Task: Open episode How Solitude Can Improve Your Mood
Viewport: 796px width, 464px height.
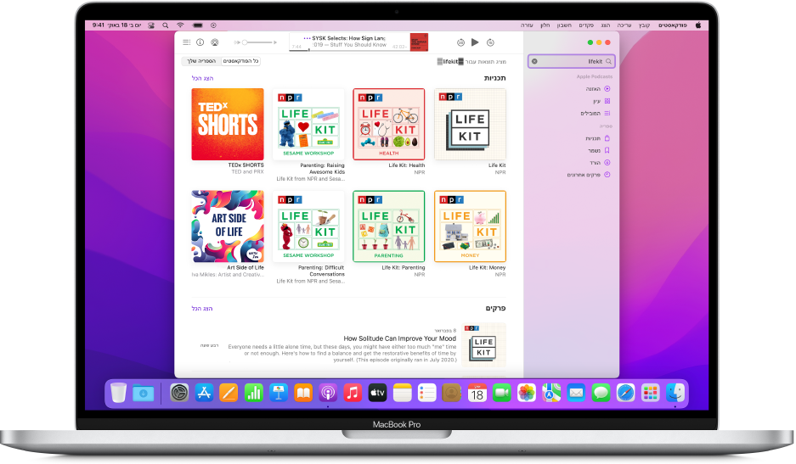Action: coord(399,338)
